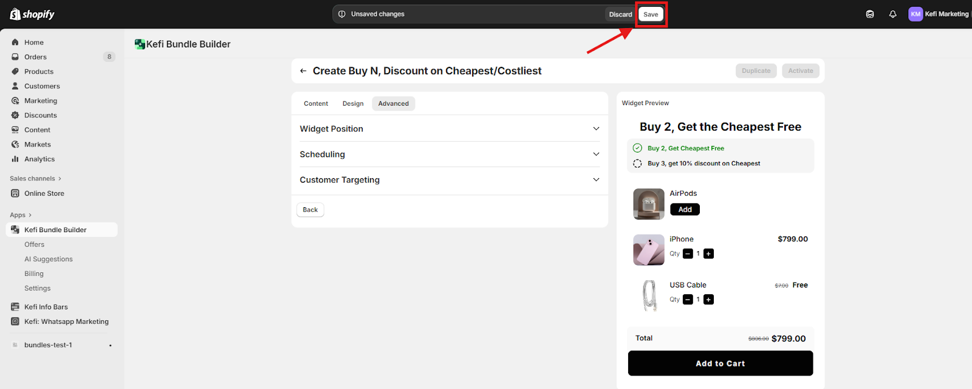Switch to the Content tab

(x=316, y=104)
